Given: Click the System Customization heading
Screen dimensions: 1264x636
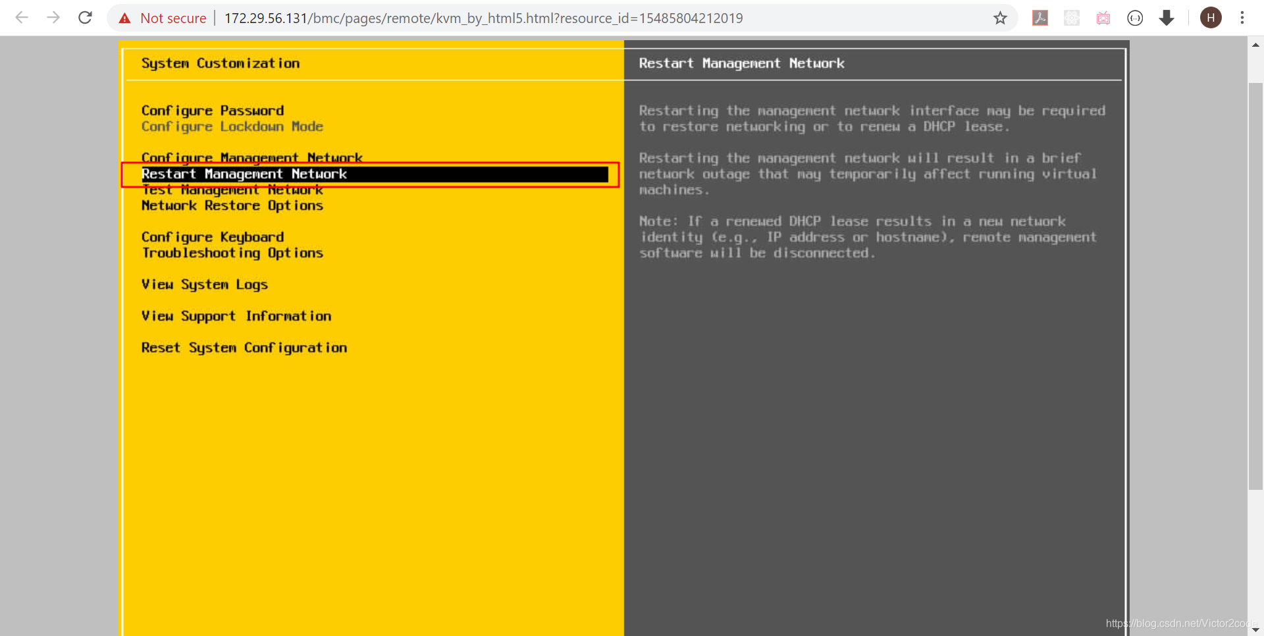Looking at the screenshot, I should click(x=221, y=63).
